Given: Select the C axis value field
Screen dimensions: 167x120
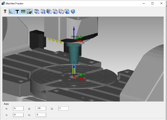Looking at the screenshot, I should pos(63,109).
